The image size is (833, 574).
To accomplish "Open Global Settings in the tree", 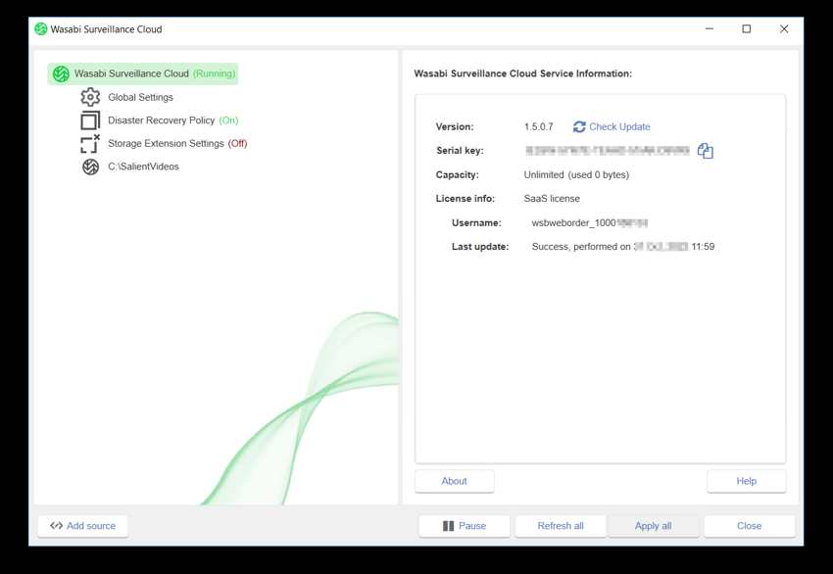I will coord(140,97).
